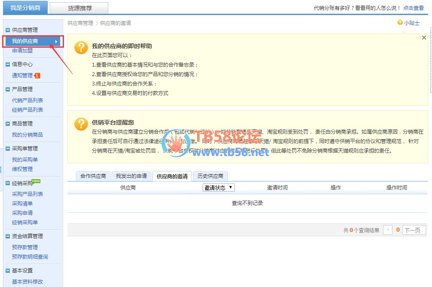Toggle the 资金结算管理 section icon
The width and height of the screenshot is (432, 287).
tap(7, 236)
